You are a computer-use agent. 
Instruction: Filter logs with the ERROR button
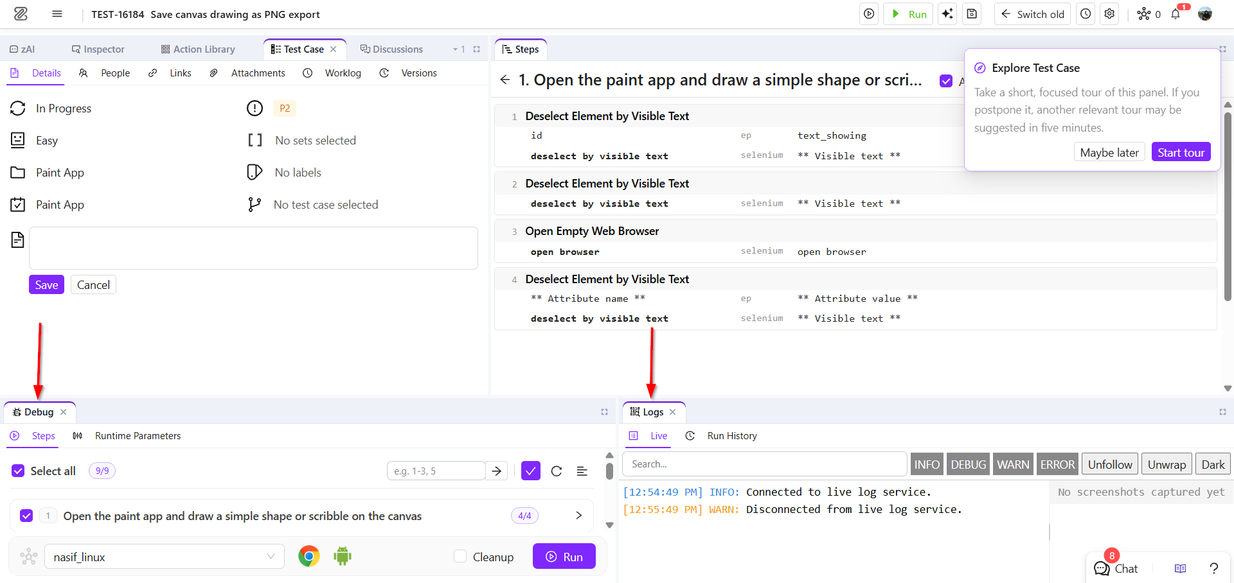[x=1057, y=464]
